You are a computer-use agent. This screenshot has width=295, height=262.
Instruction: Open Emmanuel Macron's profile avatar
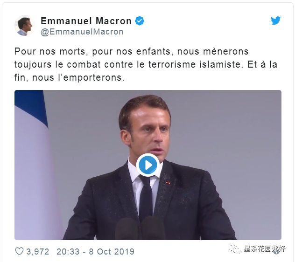point(24,26)
